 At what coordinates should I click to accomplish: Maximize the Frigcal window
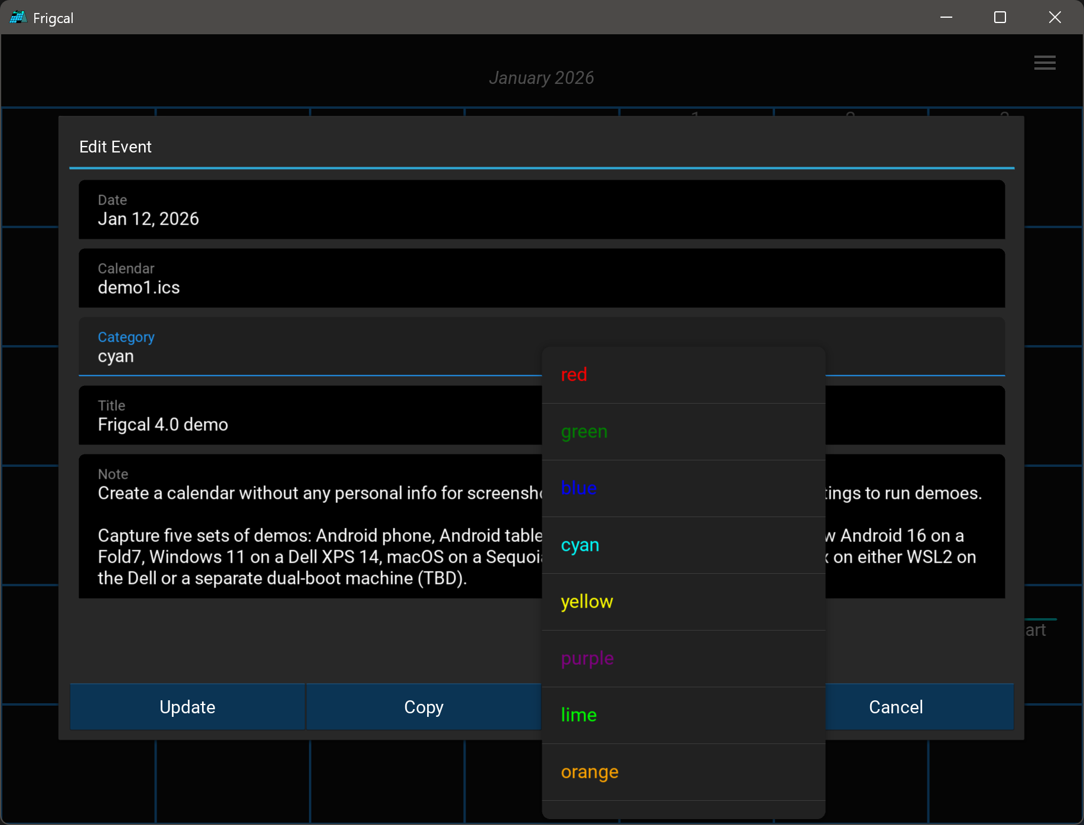(x=1000, y=18)
